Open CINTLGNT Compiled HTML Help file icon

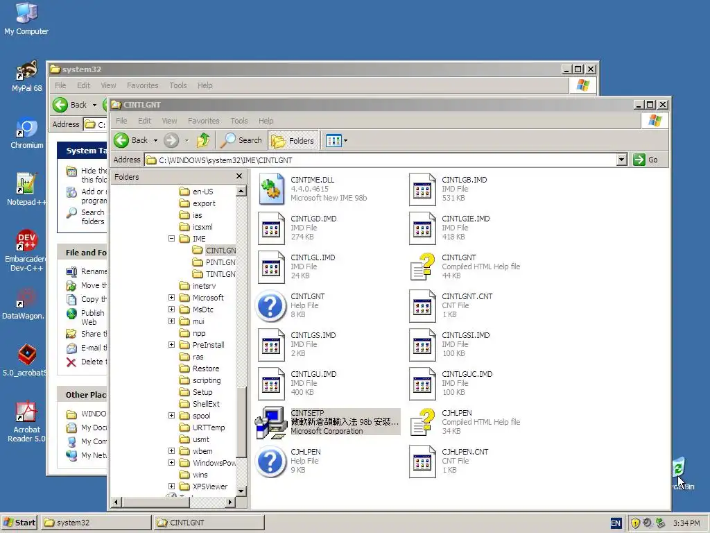pyautogui.click(x=422, y=267)
